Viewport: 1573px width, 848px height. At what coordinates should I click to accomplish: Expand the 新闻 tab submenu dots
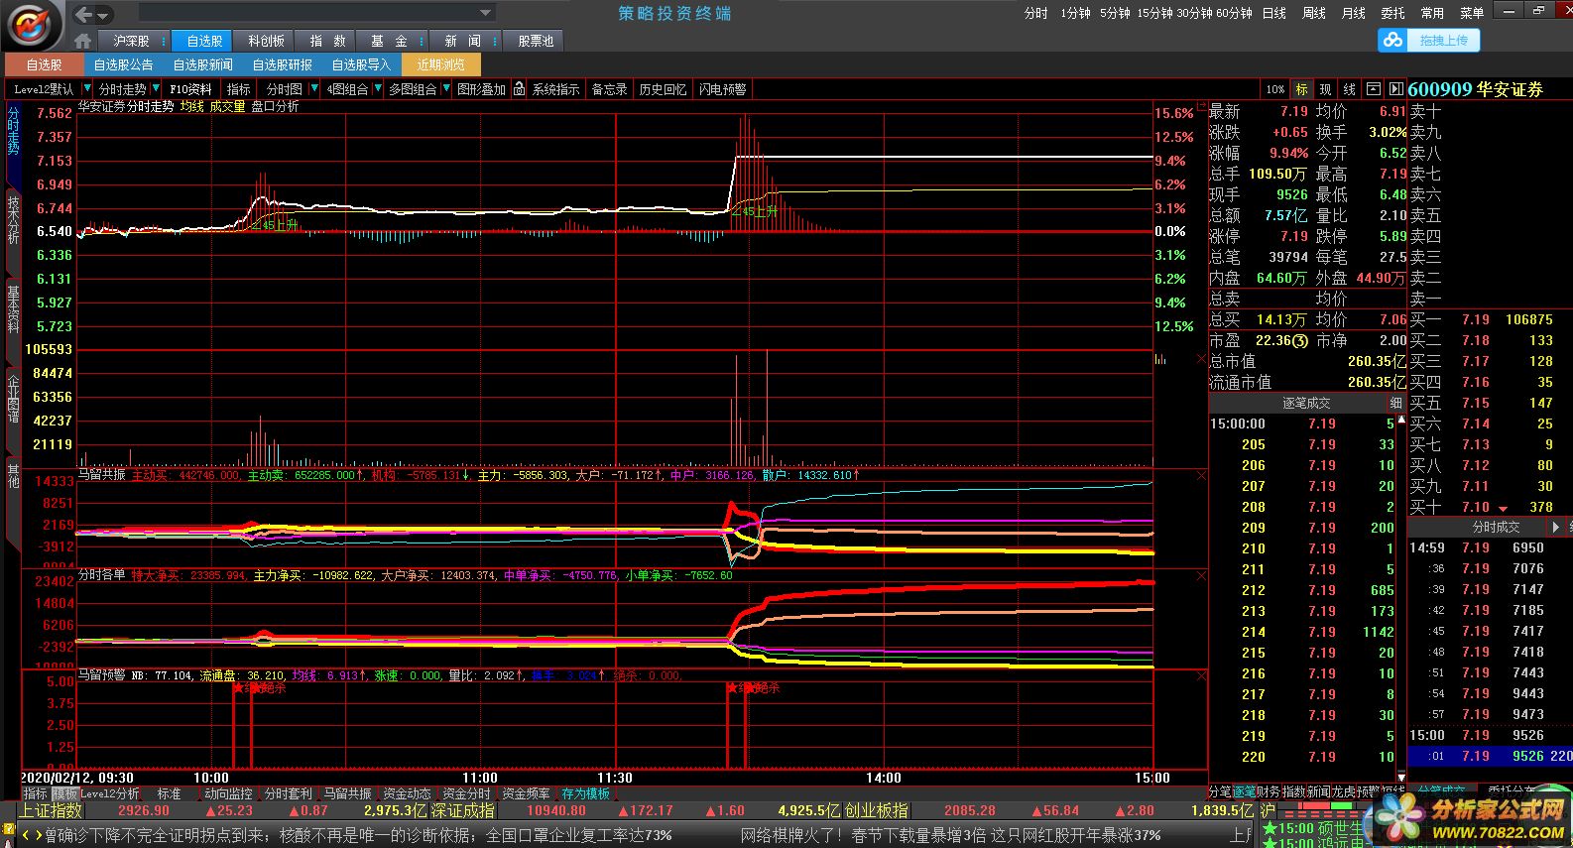(496, 42)
